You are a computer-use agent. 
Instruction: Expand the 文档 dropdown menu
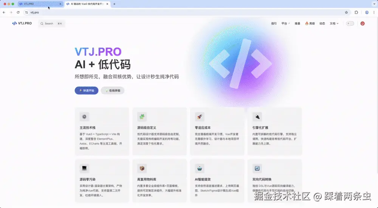(x=334, y=23)
